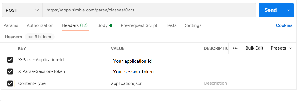The image size is (298, 107).
Task: Open the Settings tab
Action: click(193, 25)
